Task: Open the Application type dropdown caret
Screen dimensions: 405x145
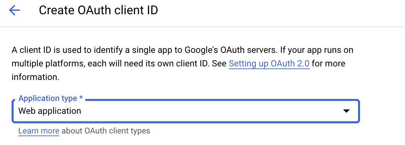Action: tap(346, 111)
